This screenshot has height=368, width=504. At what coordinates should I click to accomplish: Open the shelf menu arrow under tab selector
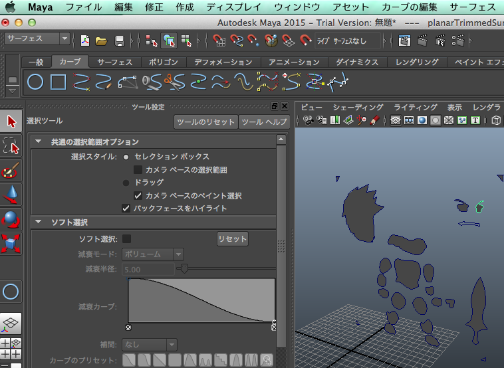click(x=12, y=91)
